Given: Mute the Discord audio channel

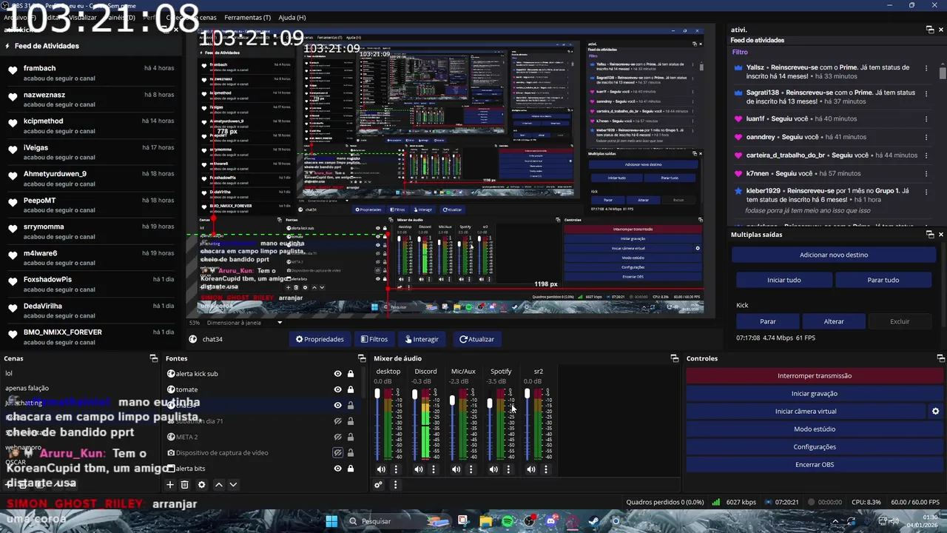Looking at the screenshot, I should coord(419,469).
